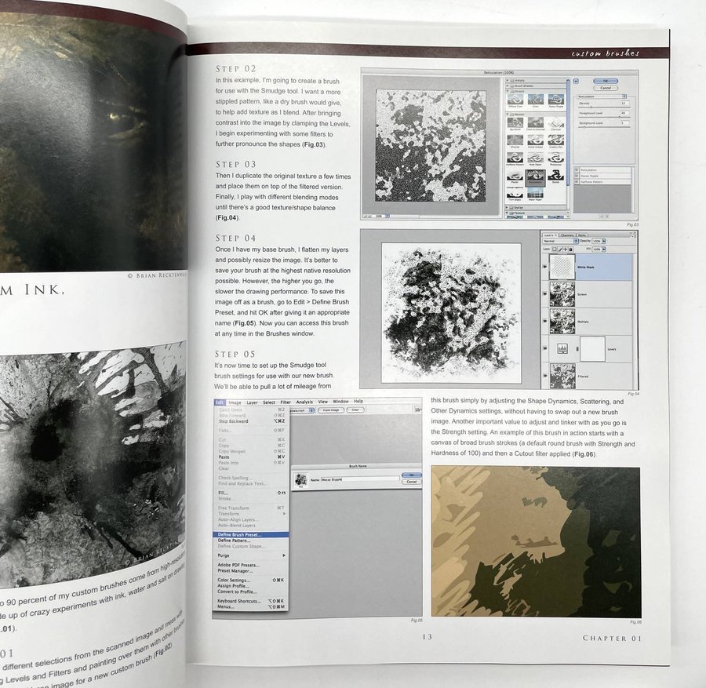Choose the Stamp filter thumbnail
Screen dimensions: 706x688
[x=556, y=177]
